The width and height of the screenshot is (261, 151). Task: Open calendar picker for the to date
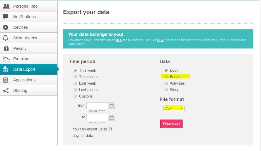[x=111, y=118]
